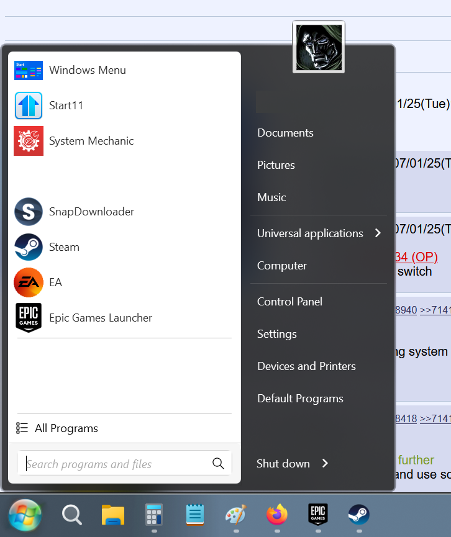Switch to Firefox on the taskbar
The width and height of the screenshot is (451, 537).
point(277,514)
